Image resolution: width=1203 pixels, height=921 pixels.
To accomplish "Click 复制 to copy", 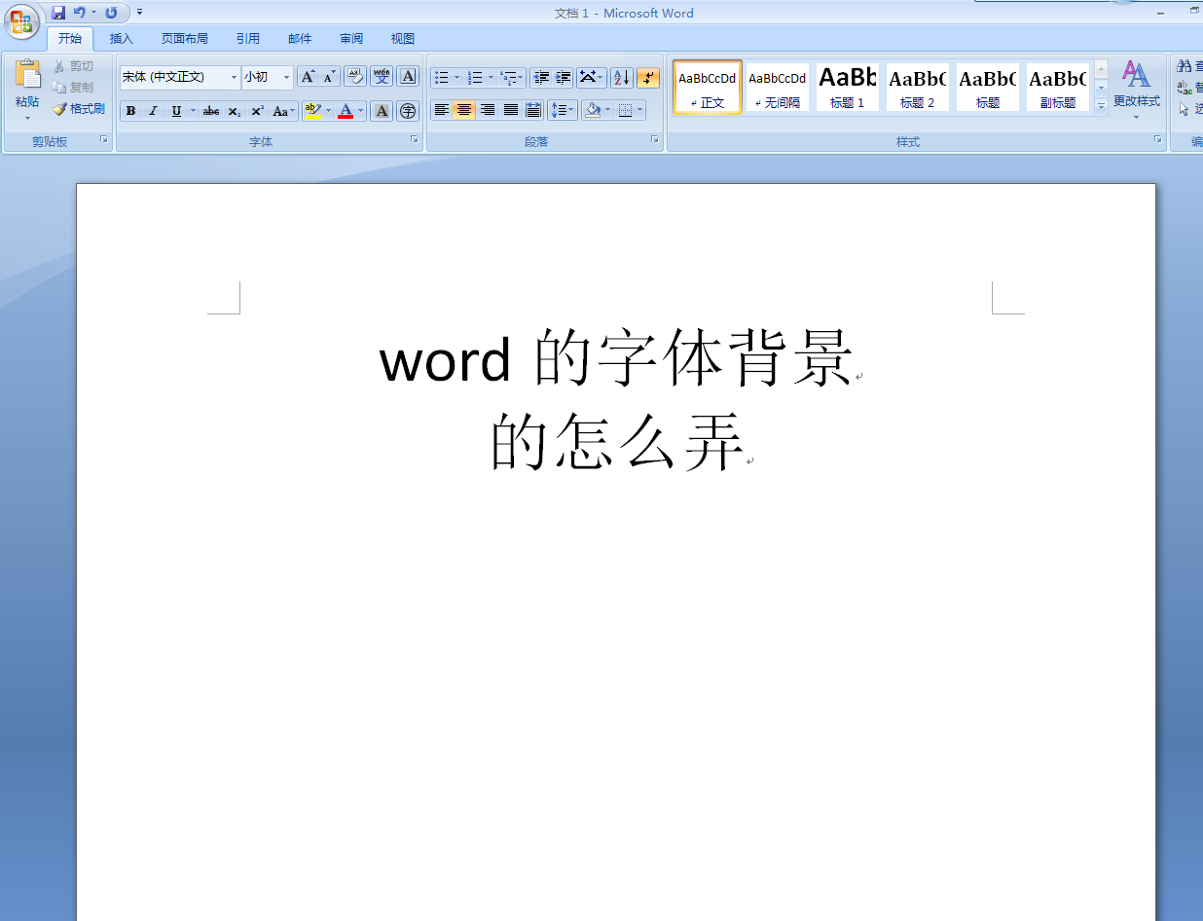I will tap(74, 88).
